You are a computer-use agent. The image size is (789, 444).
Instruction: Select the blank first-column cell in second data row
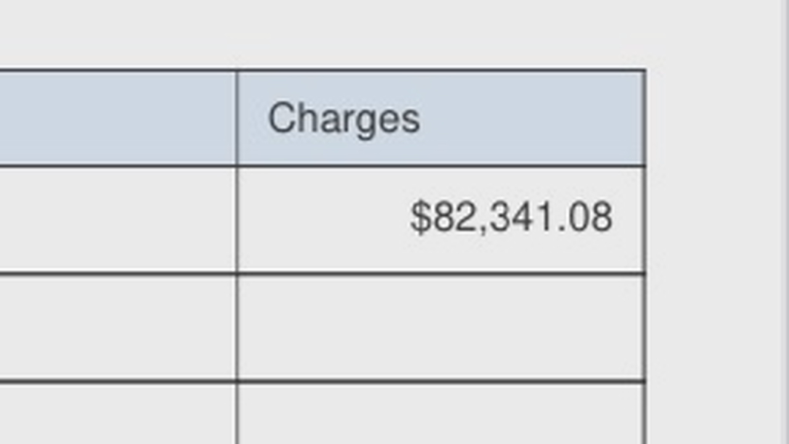tap(117, 327)
